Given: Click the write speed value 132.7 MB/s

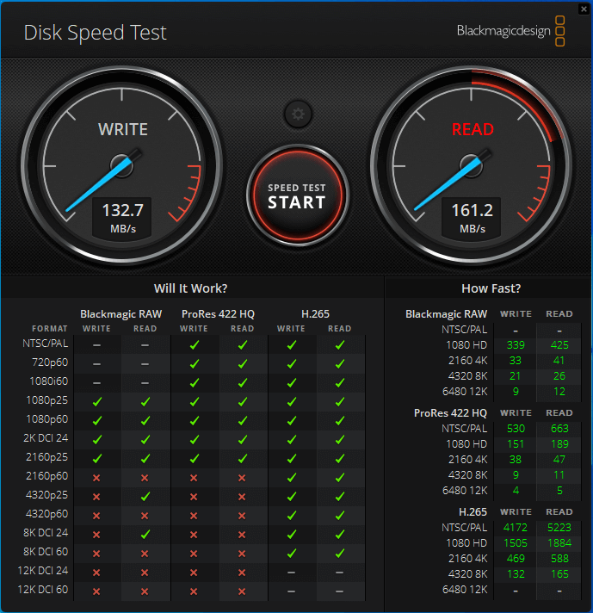Looking at the screenshot, I should coord(122,218).
